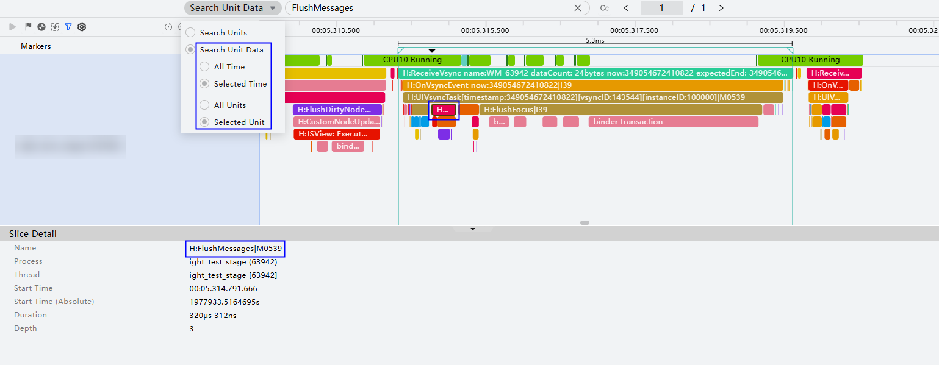Click the 'CPU10 Running' state bar on the right

coord(810,60)
